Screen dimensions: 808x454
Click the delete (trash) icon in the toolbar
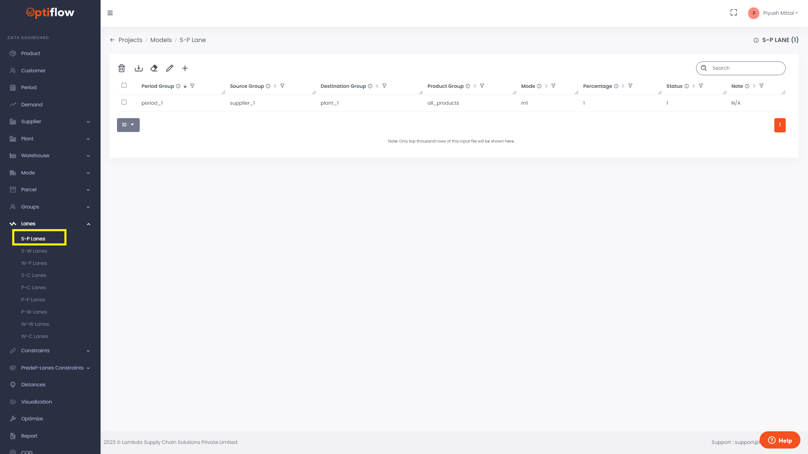click(x=122, y=68)
